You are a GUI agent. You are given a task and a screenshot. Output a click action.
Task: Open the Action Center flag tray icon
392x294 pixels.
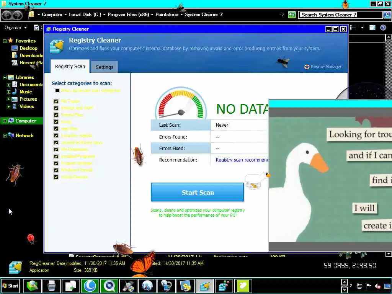click(369, 286)
